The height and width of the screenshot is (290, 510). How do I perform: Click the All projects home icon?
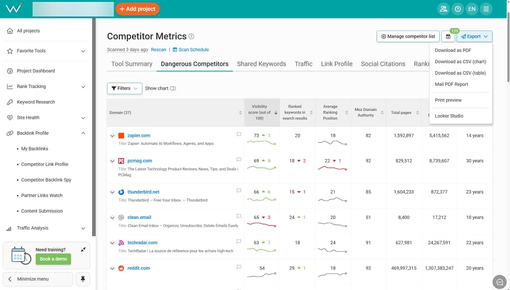click(10, 31)
